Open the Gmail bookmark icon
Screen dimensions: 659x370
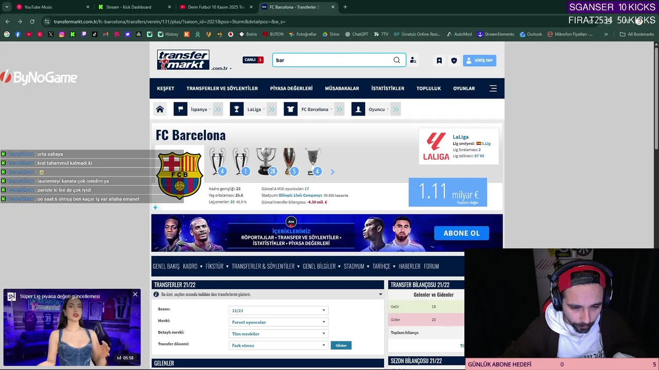click(106, 34)
